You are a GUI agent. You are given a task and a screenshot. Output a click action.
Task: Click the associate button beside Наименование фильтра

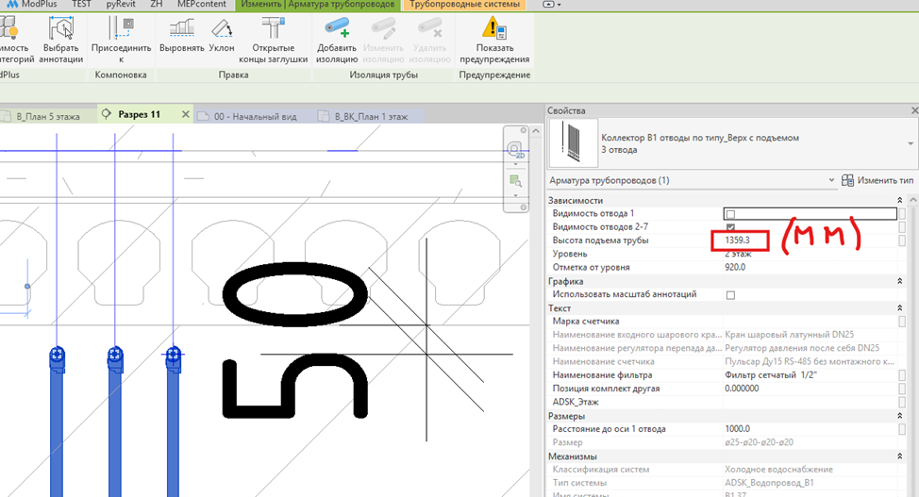tap(902, 375)
